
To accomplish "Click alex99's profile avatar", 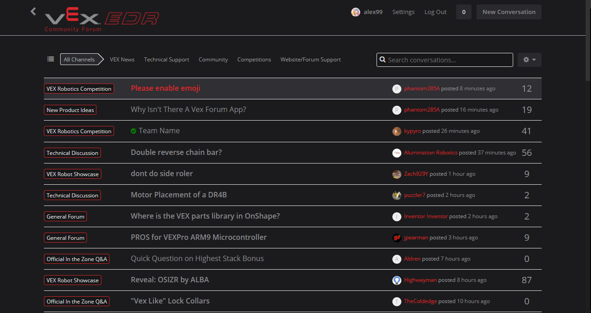I will (356, 12).
